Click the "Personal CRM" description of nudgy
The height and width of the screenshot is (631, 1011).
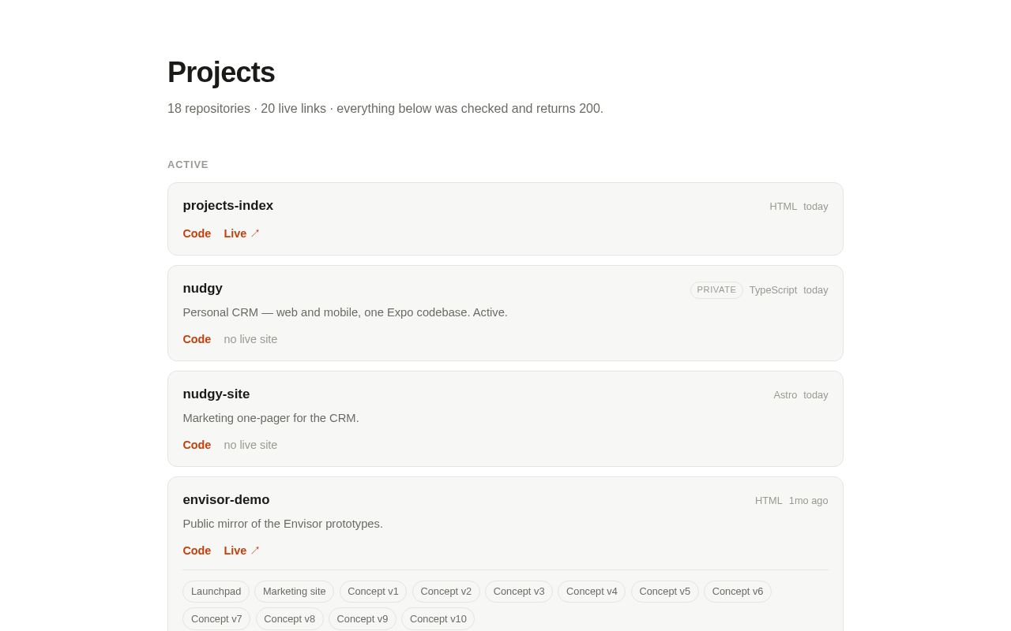click(345, 312)
